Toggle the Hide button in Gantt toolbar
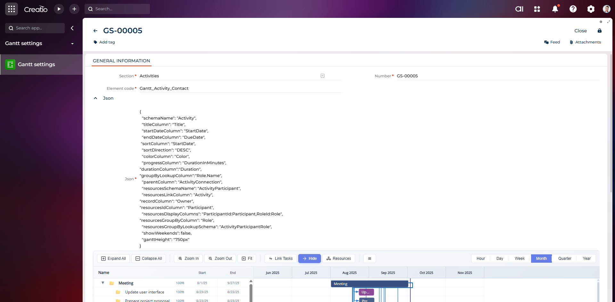The width and height of the screenshot is (615, 302). pos(309,259)
